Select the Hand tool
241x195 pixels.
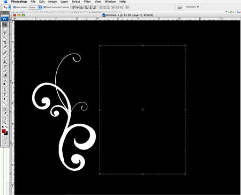[x=5, y=118]
